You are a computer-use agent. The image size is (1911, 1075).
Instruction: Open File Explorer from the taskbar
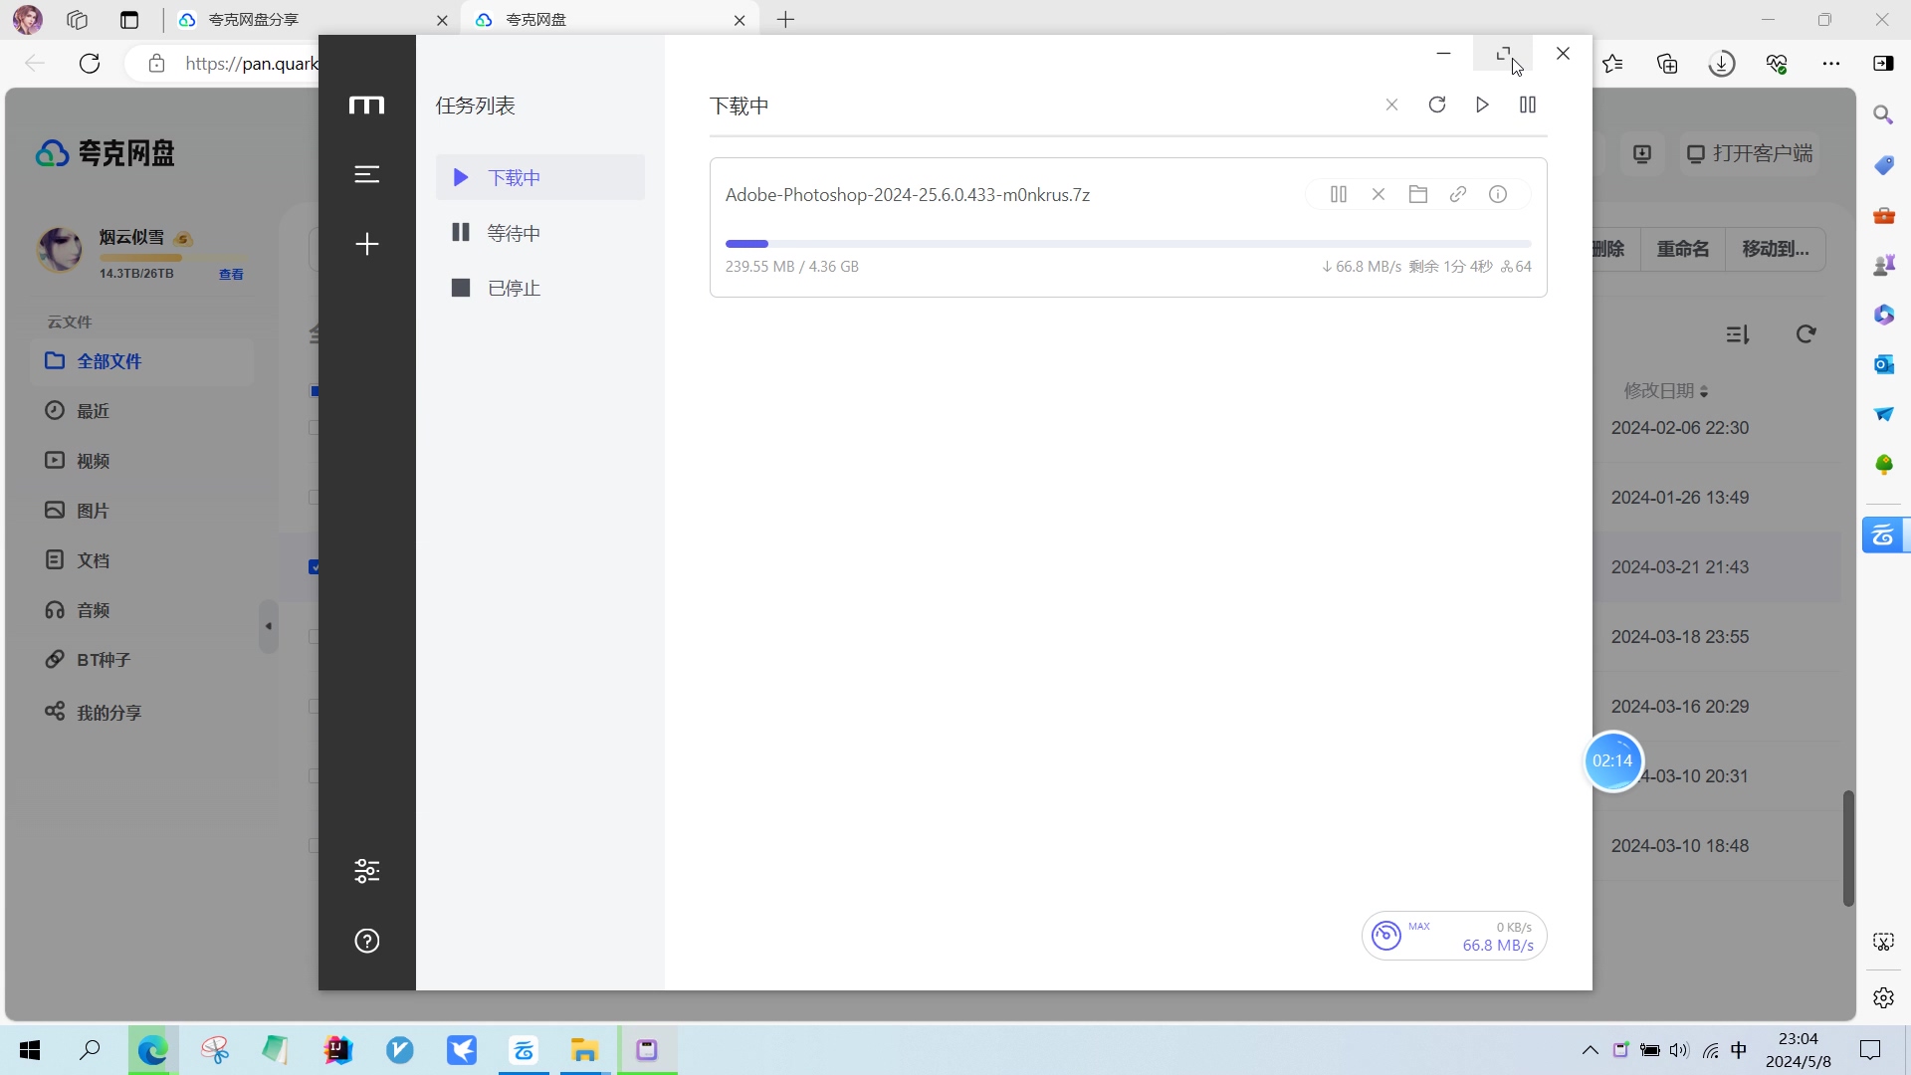click(x=584, y=1050)
